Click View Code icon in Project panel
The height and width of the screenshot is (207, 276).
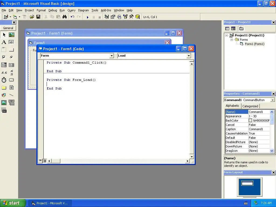click(227, 29)
